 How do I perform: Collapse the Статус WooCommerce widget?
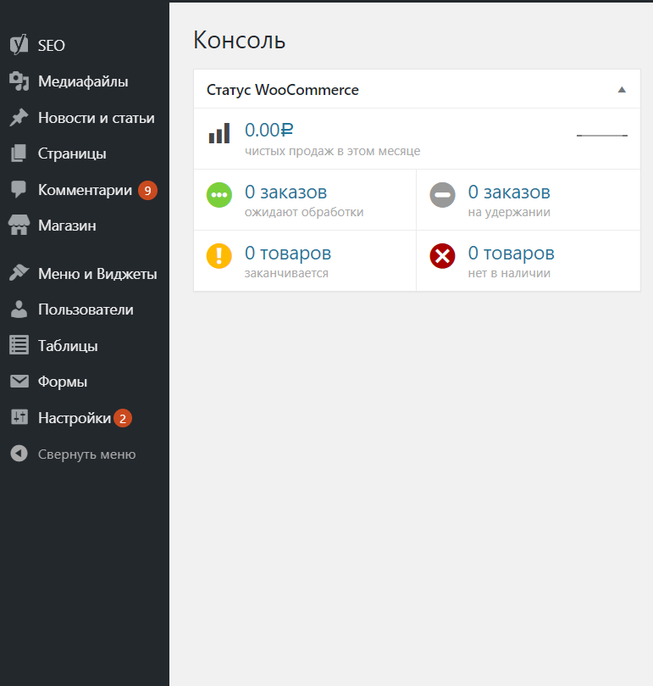(622, 90)
